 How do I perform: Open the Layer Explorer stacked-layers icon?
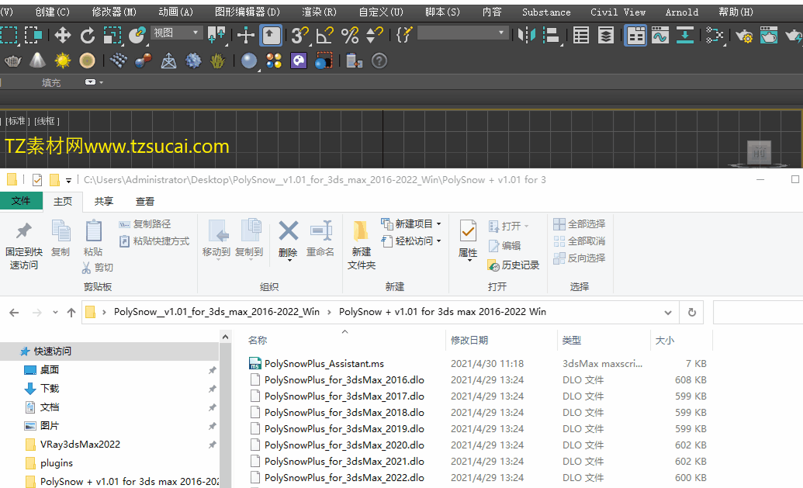coord(606,35)
